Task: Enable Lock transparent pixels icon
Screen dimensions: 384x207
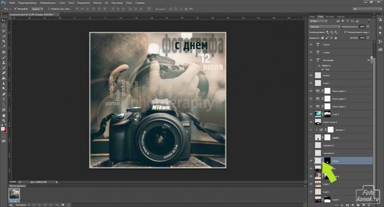Action: tap(323, 38)
